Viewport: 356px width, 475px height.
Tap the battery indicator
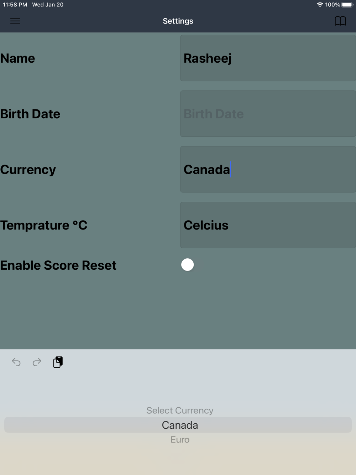[347, 5]
